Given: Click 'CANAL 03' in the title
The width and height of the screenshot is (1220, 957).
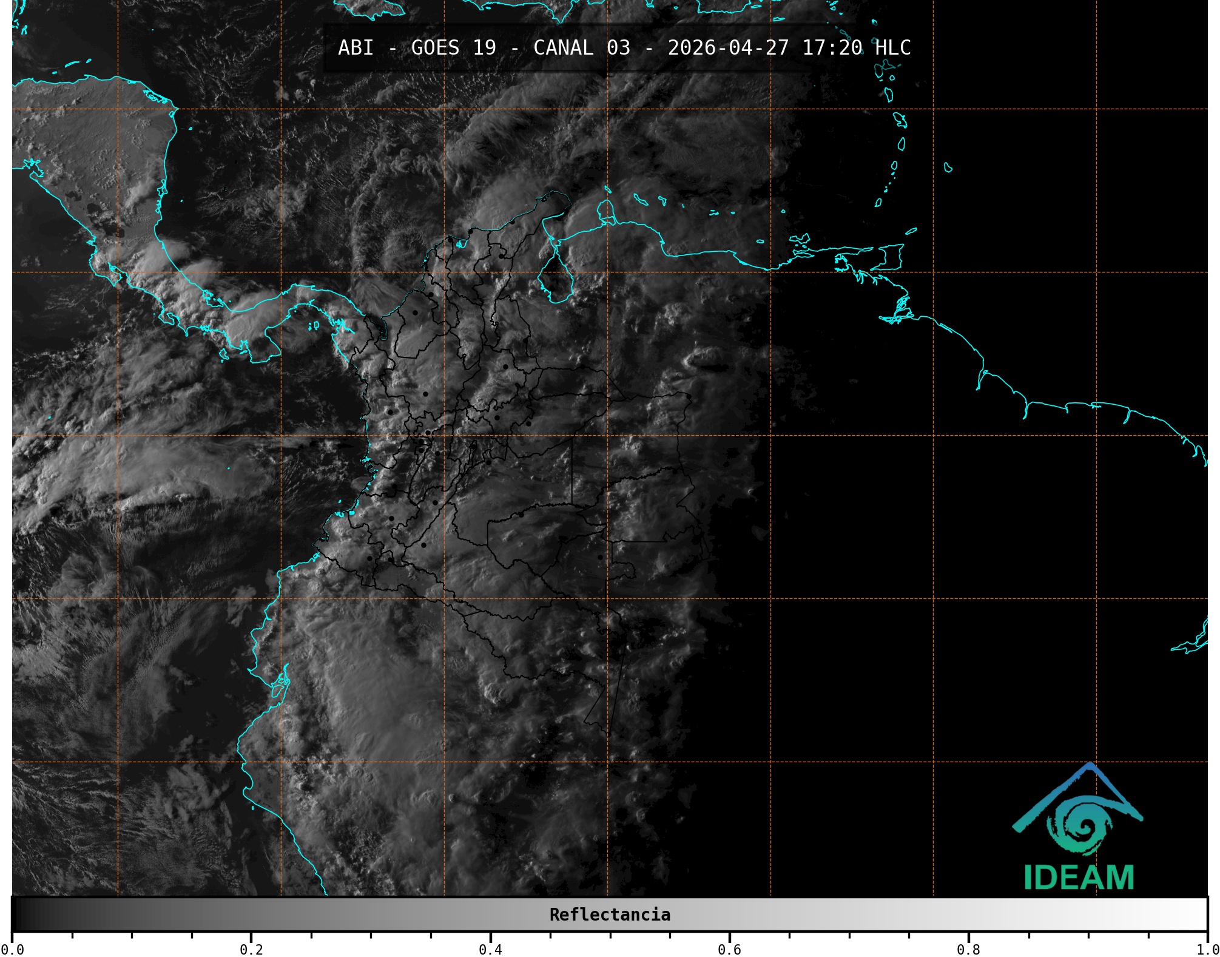Looking at the screenshot, I should point(581,47).
